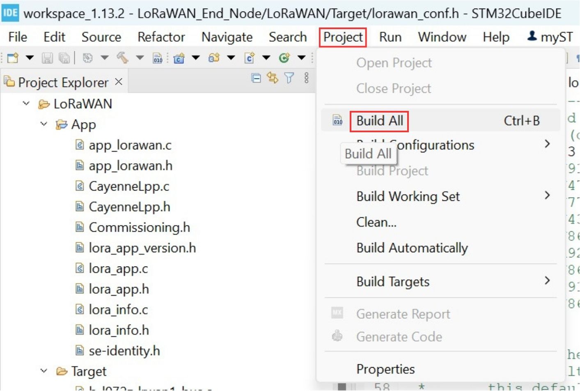Open the Project Explorer view menu dots
This screenshot has height=391, width=580.
point(306,78)
